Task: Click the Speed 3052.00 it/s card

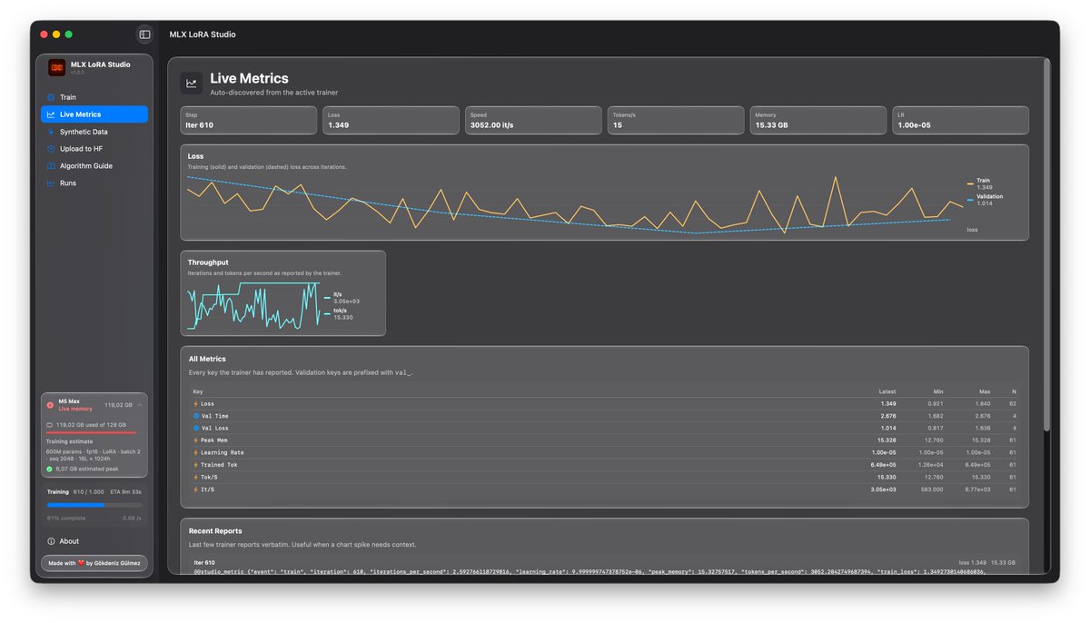Action: (533, 121)
